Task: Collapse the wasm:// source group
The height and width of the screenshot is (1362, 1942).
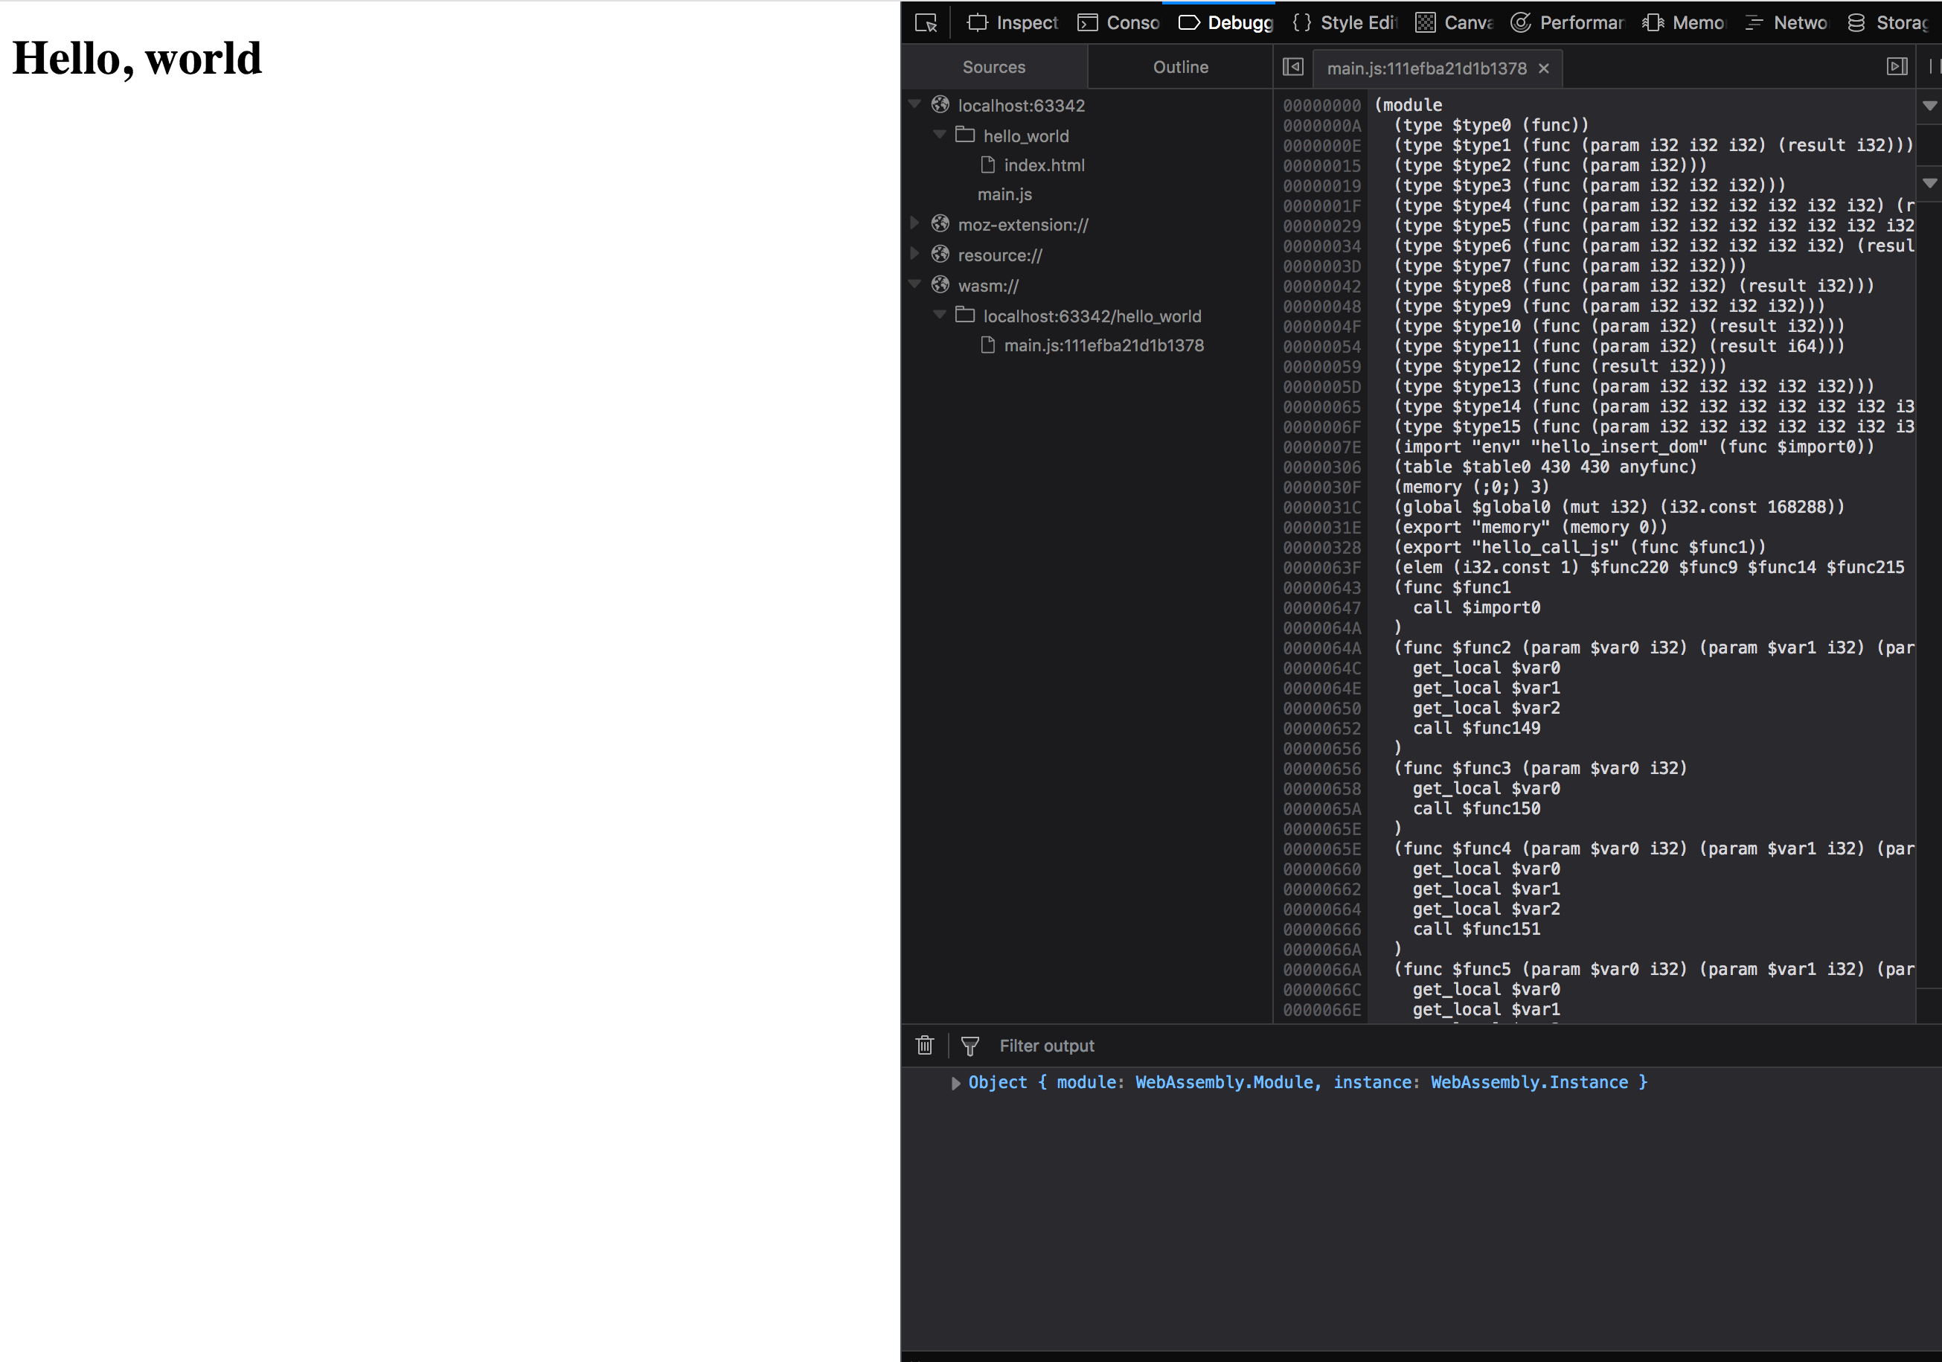Action: pos(914,284)
